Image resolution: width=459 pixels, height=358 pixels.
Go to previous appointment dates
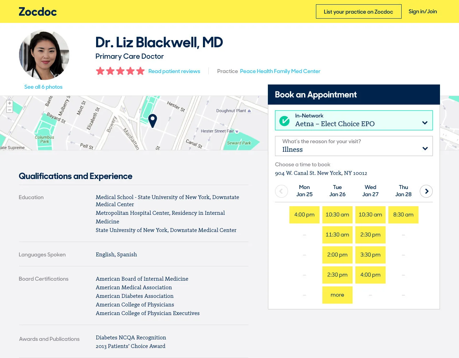[x=281, y=191]
